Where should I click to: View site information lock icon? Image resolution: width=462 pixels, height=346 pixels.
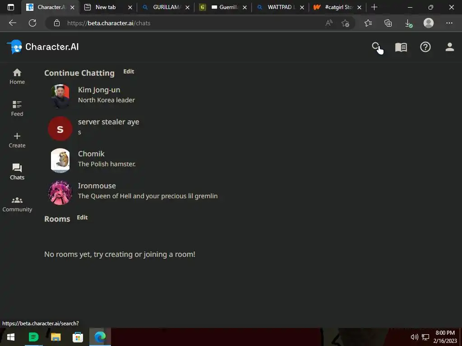tap(57, 23)
